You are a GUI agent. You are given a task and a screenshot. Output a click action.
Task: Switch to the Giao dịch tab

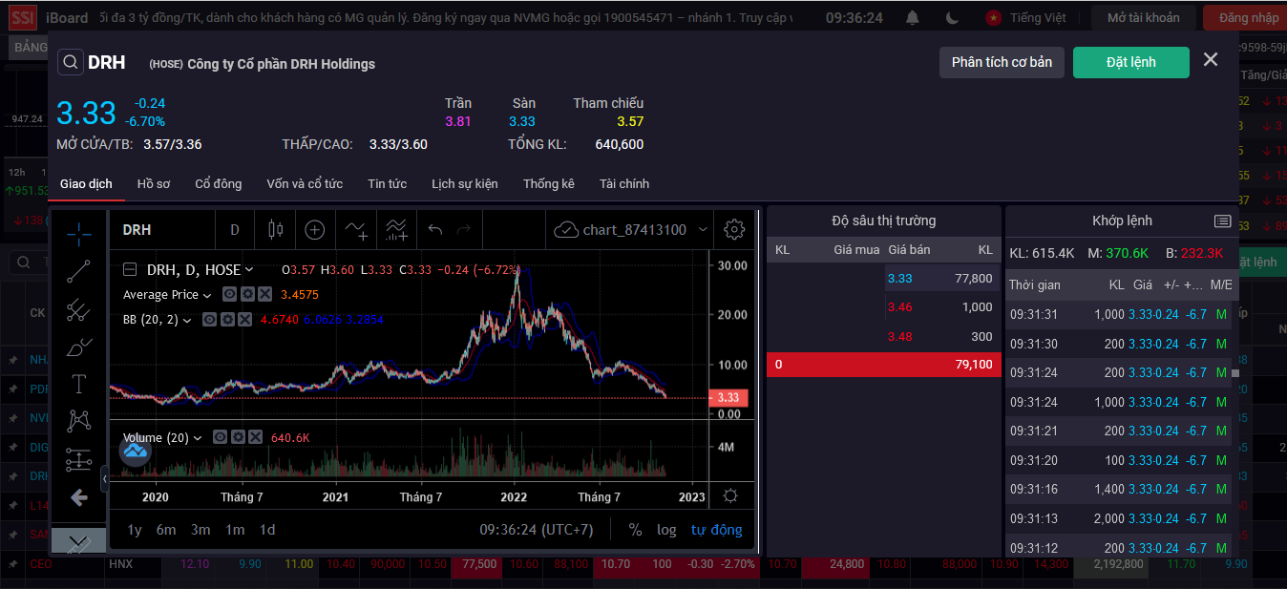[x=86, y=183]
